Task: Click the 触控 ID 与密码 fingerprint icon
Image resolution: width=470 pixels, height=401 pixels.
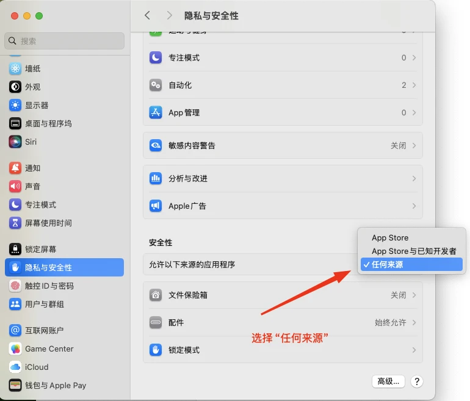Action: [15, 286]
